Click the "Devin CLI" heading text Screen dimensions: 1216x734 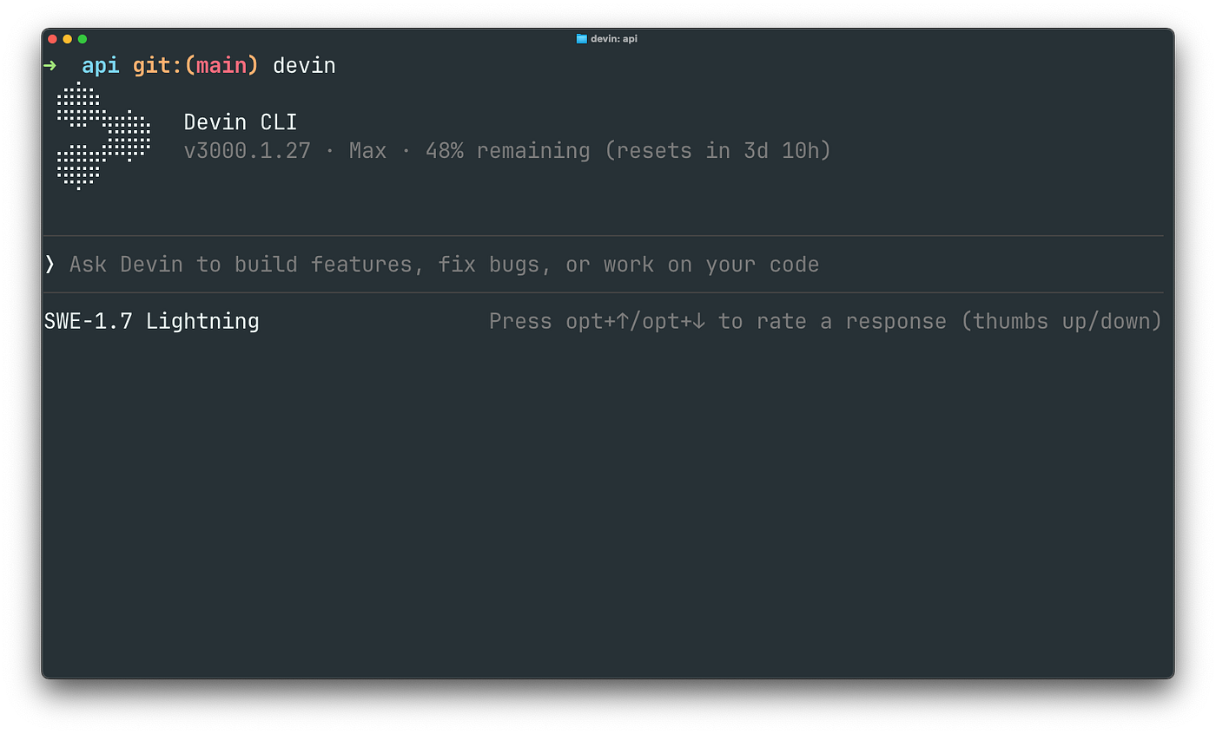[241, 122]
